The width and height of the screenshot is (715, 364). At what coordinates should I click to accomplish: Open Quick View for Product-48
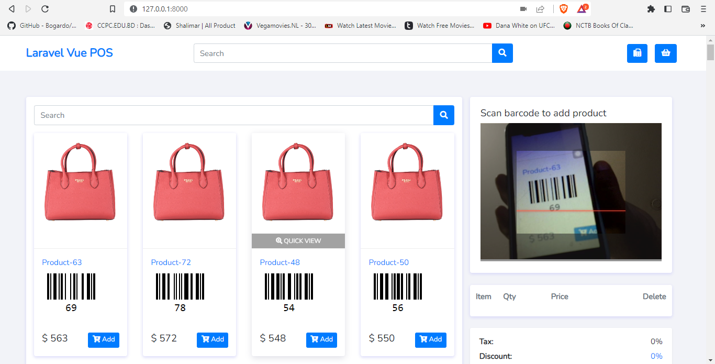(298, 241)
